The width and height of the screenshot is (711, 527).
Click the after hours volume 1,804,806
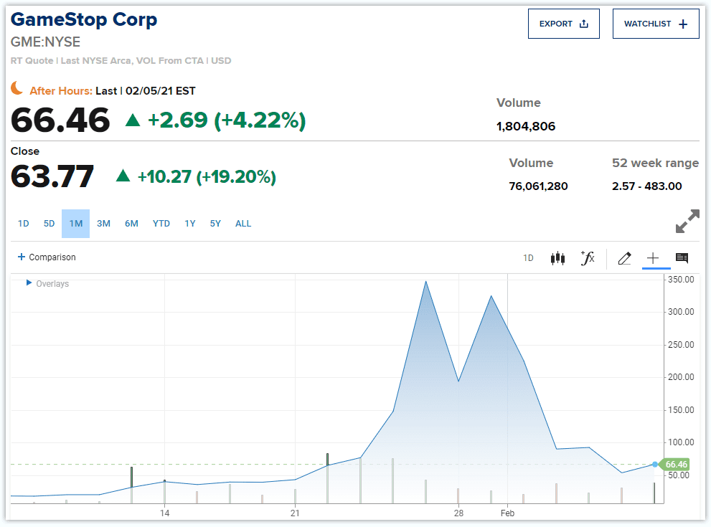(x=526, y=126)
